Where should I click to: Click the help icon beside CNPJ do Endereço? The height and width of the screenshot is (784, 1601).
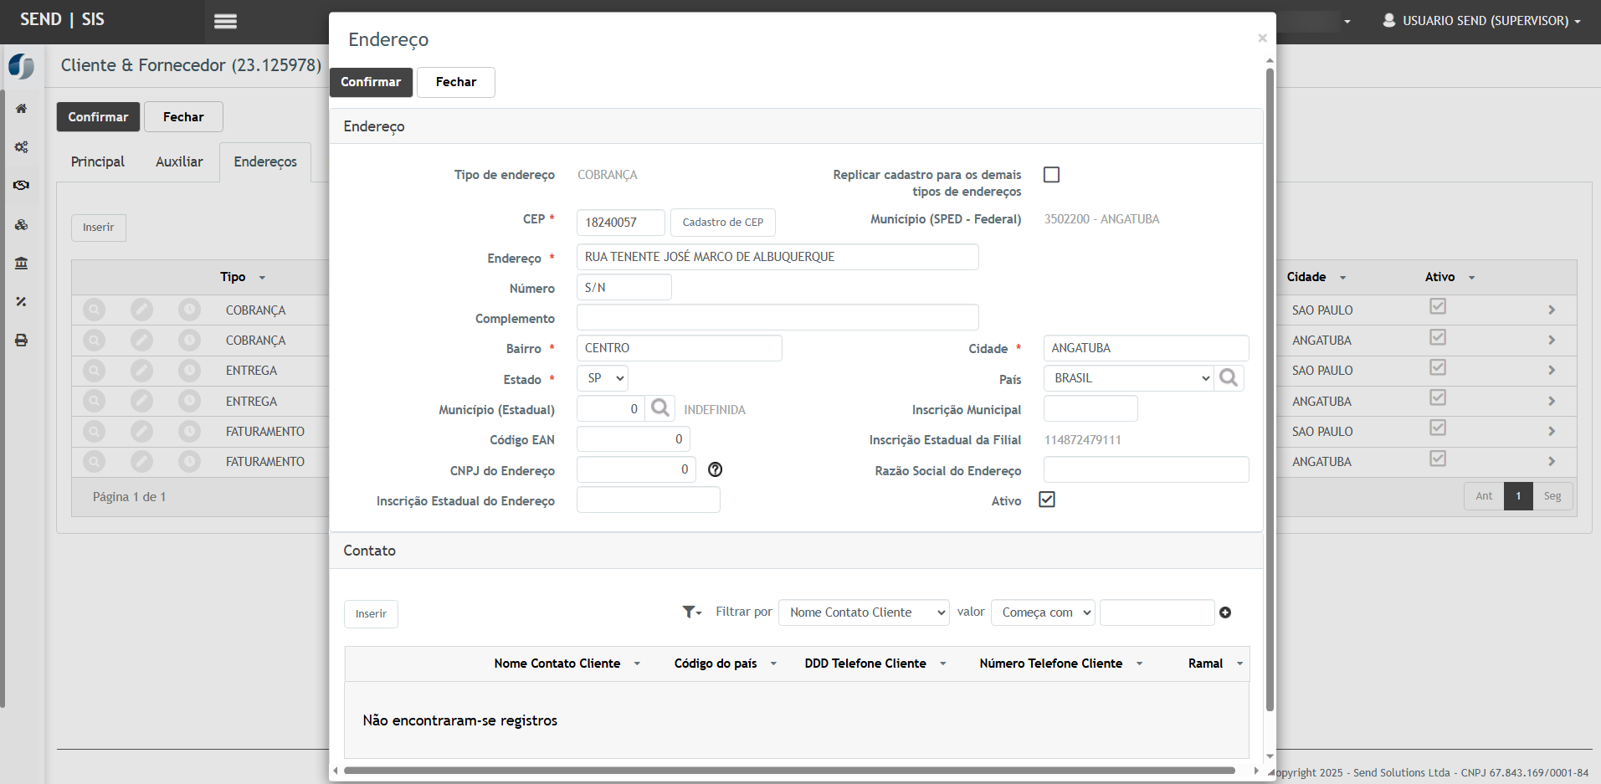pos(715,469)
